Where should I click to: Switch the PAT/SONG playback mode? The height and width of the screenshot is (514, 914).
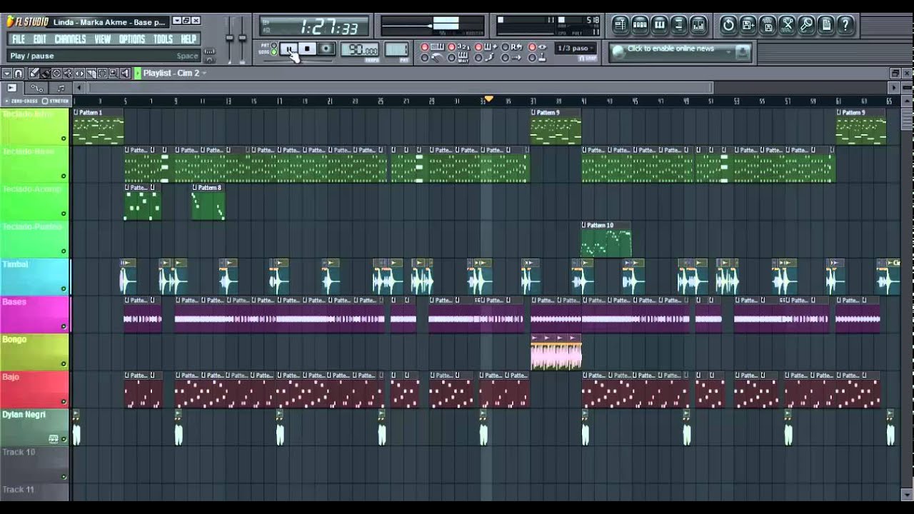coord(273,49)
